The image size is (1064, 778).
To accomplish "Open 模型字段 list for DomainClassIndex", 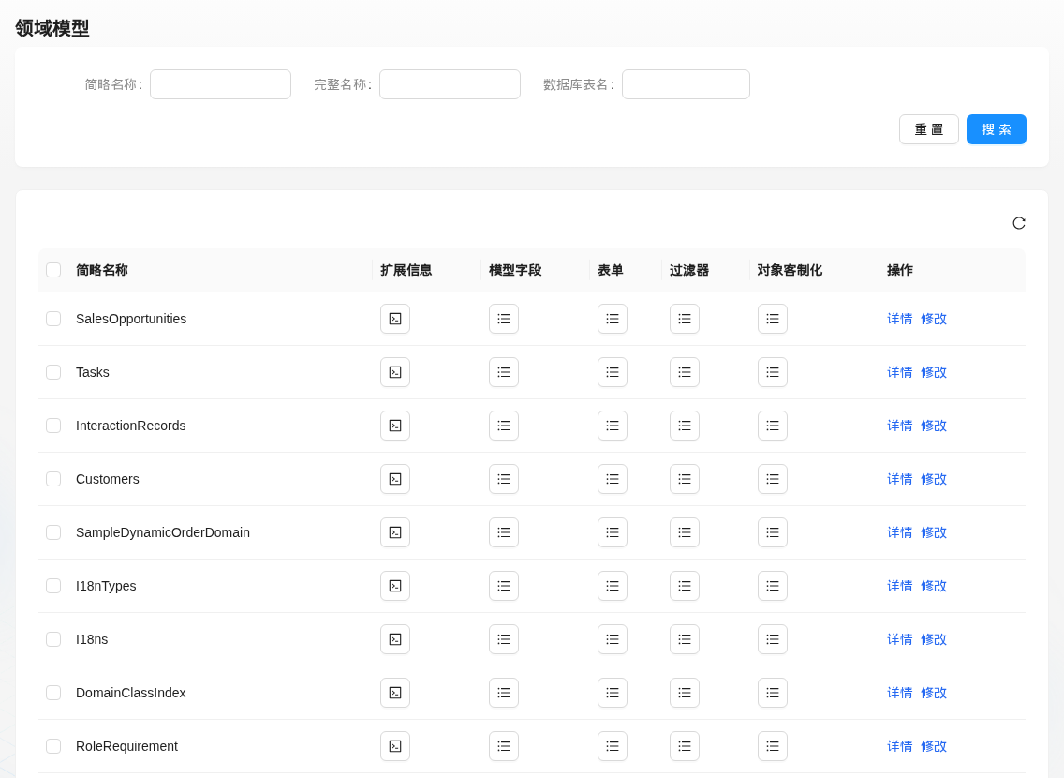I will pos(504,693).
